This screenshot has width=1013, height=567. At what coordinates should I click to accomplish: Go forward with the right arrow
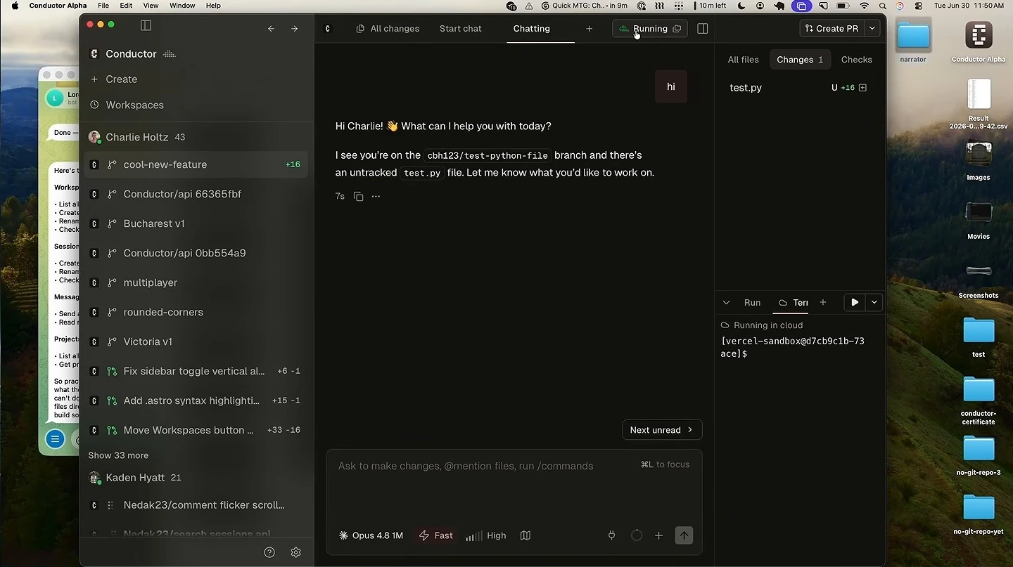point(294,29)
